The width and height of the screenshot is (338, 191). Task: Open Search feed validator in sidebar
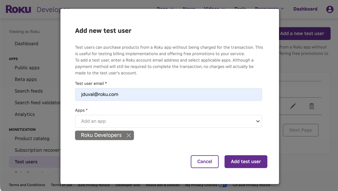pyautogui.click(x=37, y=103)
